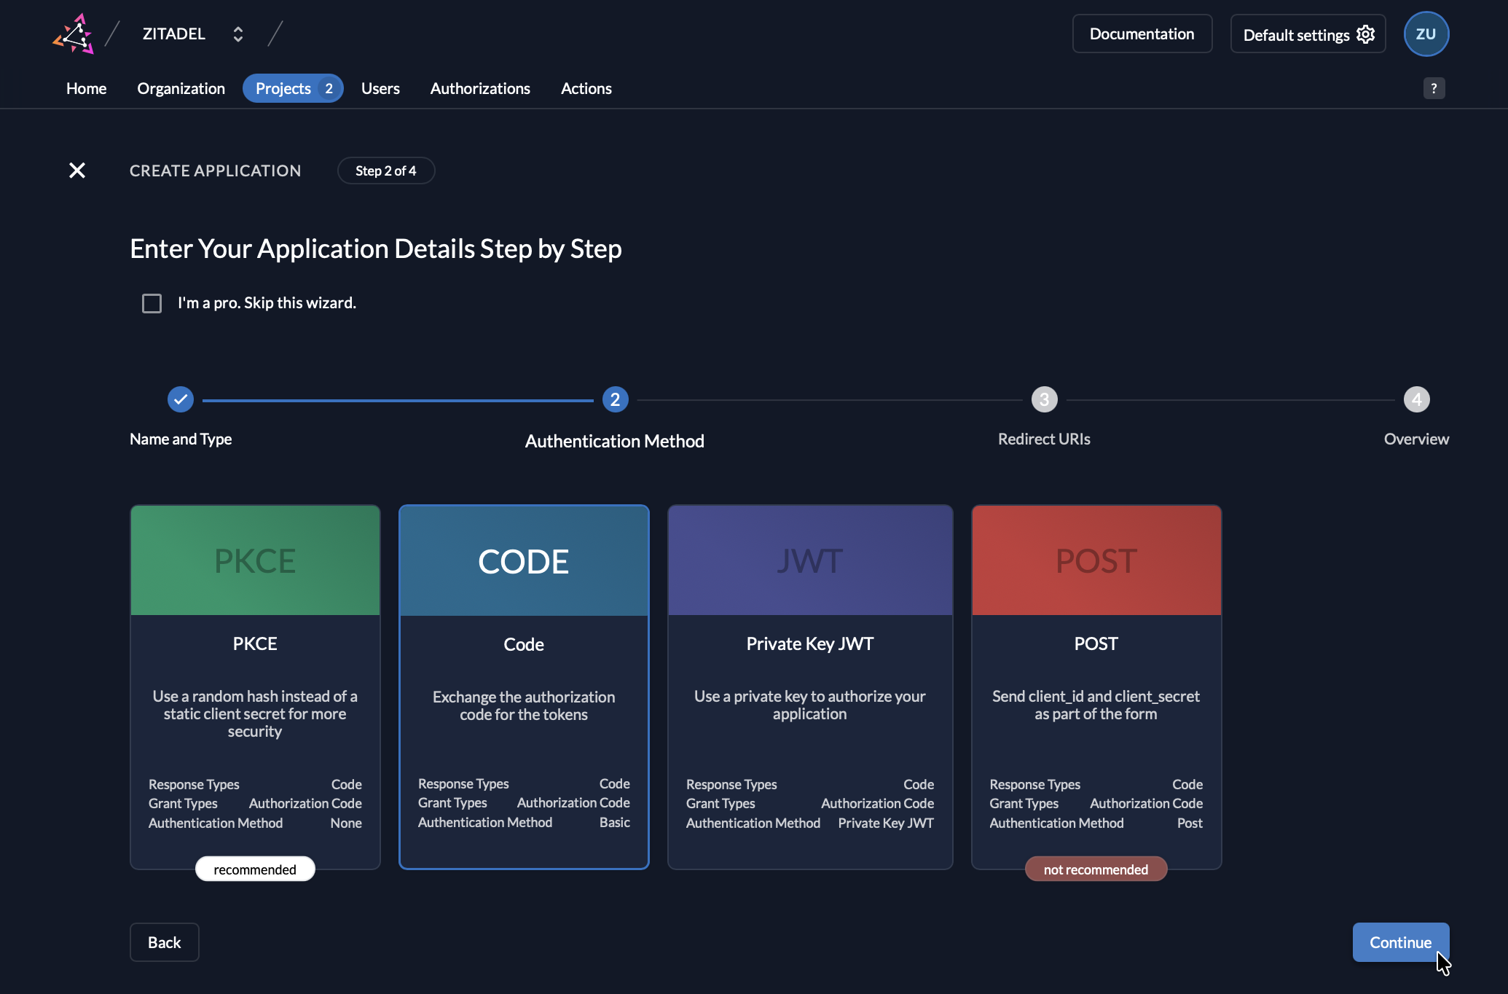The image size is (1508, 994).
Task: Click the Continue button
Action: 1399,942
